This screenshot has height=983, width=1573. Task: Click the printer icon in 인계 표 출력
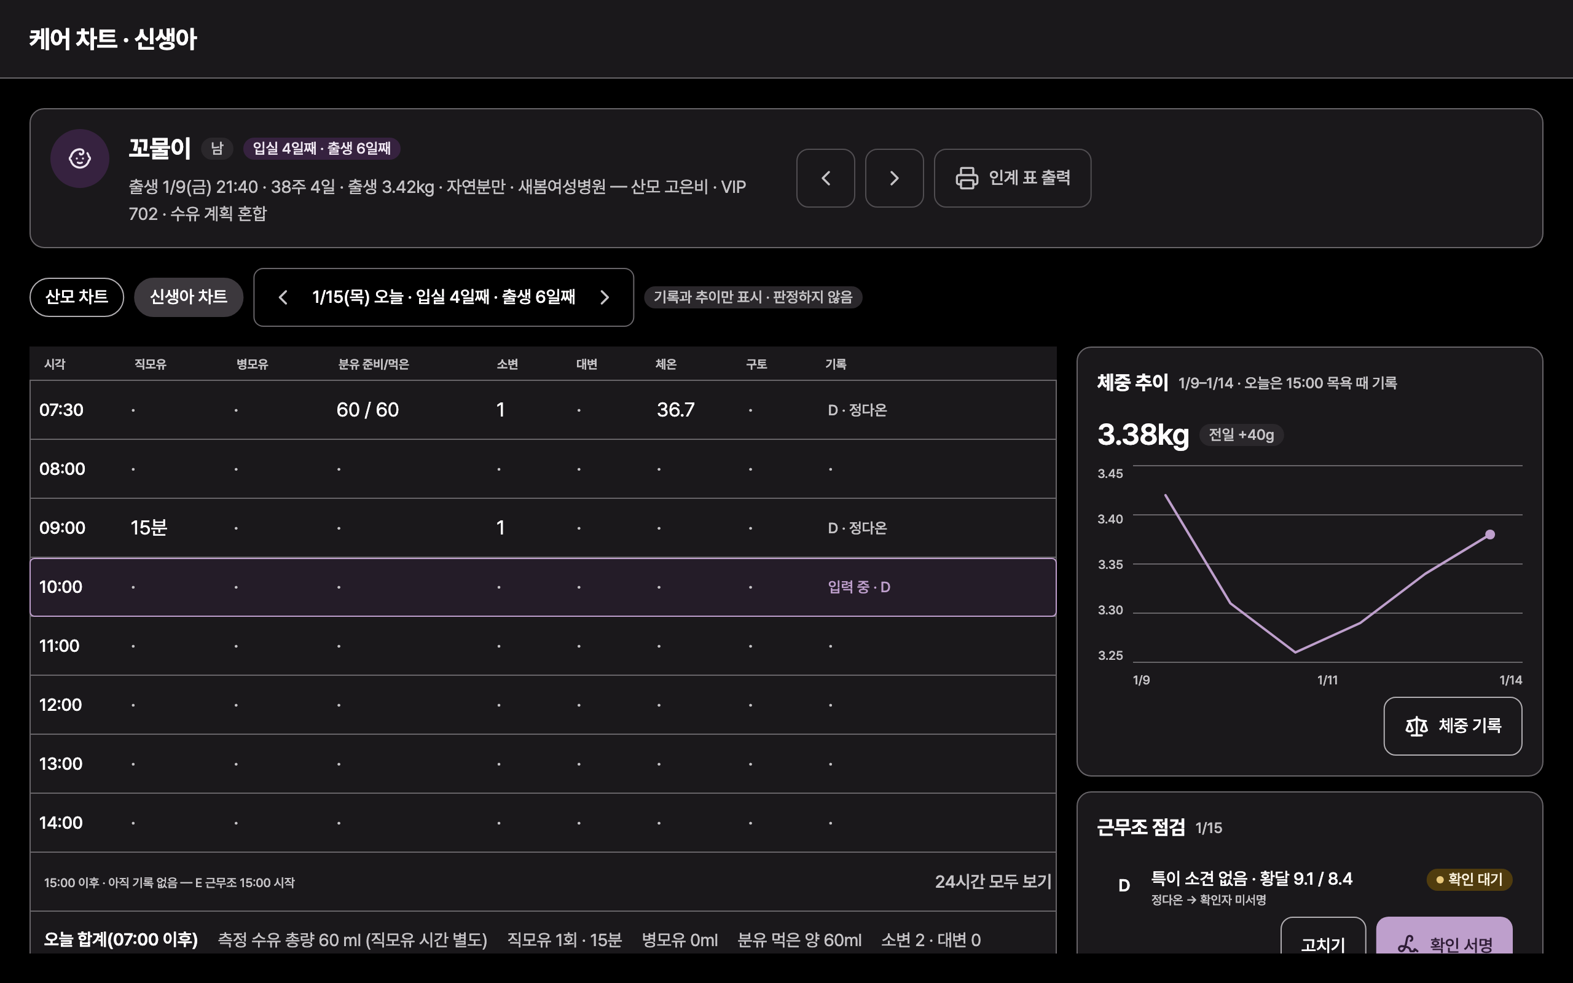[x=967, y=178]
